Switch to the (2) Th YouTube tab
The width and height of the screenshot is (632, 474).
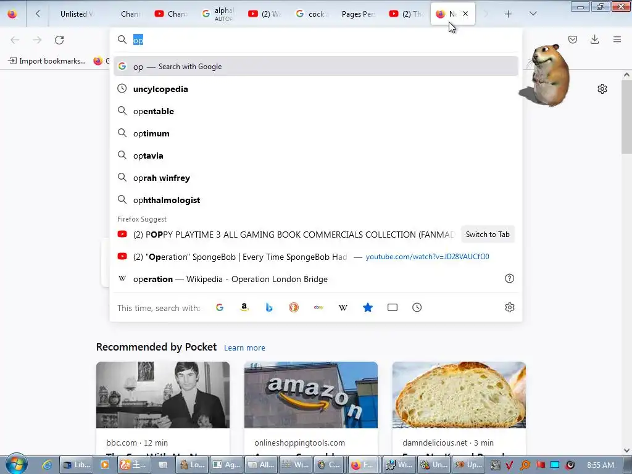tap(406, 14)
